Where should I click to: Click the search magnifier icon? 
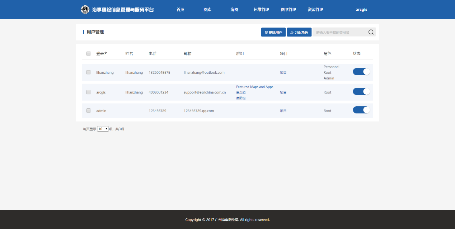pos(371,32)
